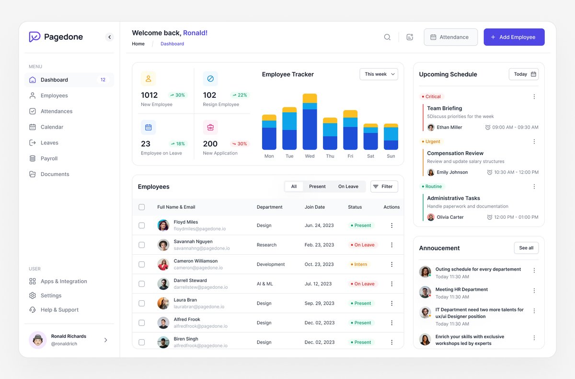Check the select-all checkbox in Employees table
Screen dimensions: 575x379
point(141,207)
